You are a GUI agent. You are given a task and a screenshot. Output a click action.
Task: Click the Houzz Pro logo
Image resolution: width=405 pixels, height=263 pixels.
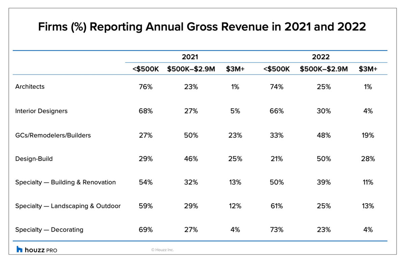tap(37, 249)
